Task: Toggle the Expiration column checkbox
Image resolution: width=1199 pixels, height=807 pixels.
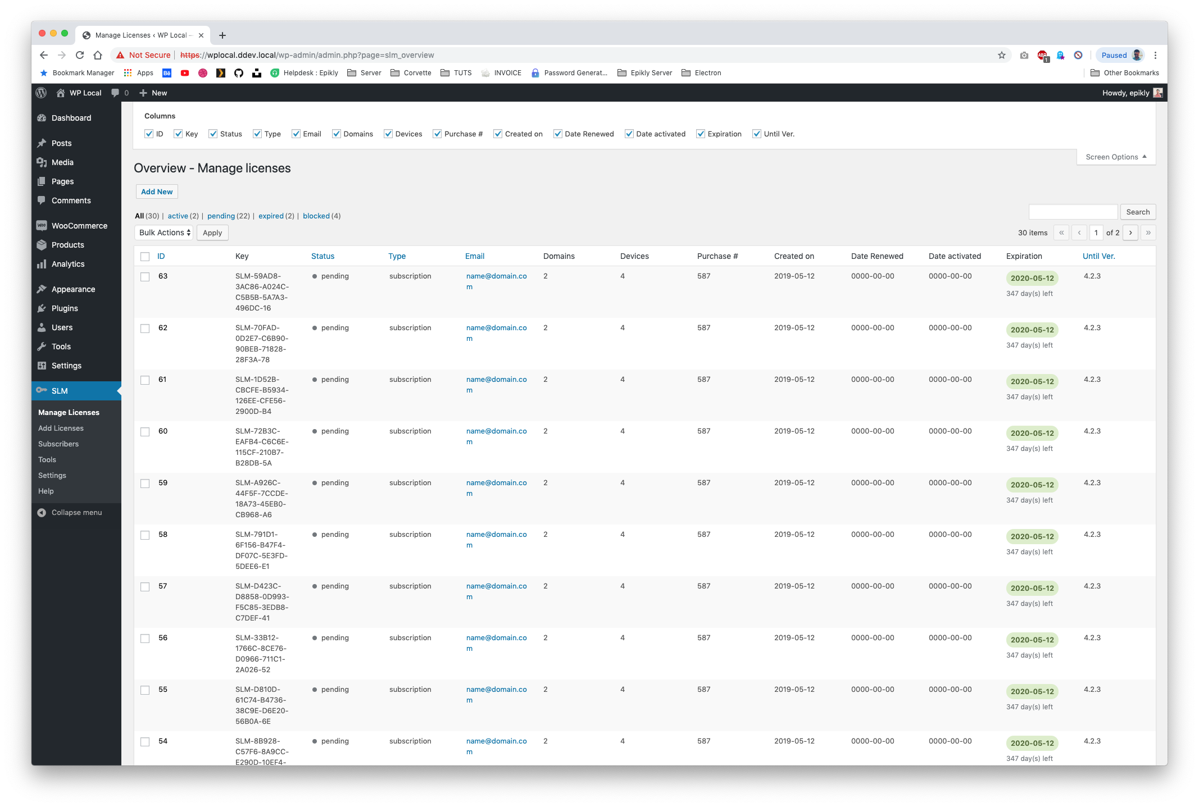Action: tap(702, 133)
